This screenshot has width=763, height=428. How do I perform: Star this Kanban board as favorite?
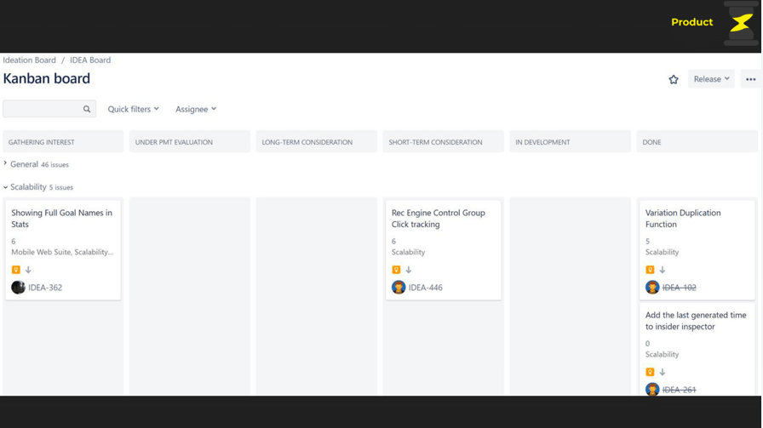pyautogui.click(x=674, y=79)
